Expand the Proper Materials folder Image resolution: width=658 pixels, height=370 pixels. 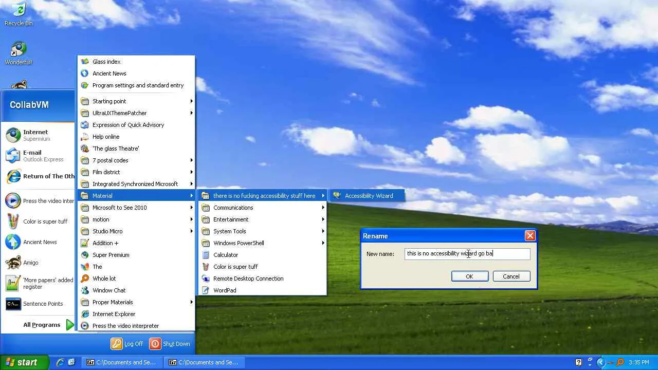[136, 302]
